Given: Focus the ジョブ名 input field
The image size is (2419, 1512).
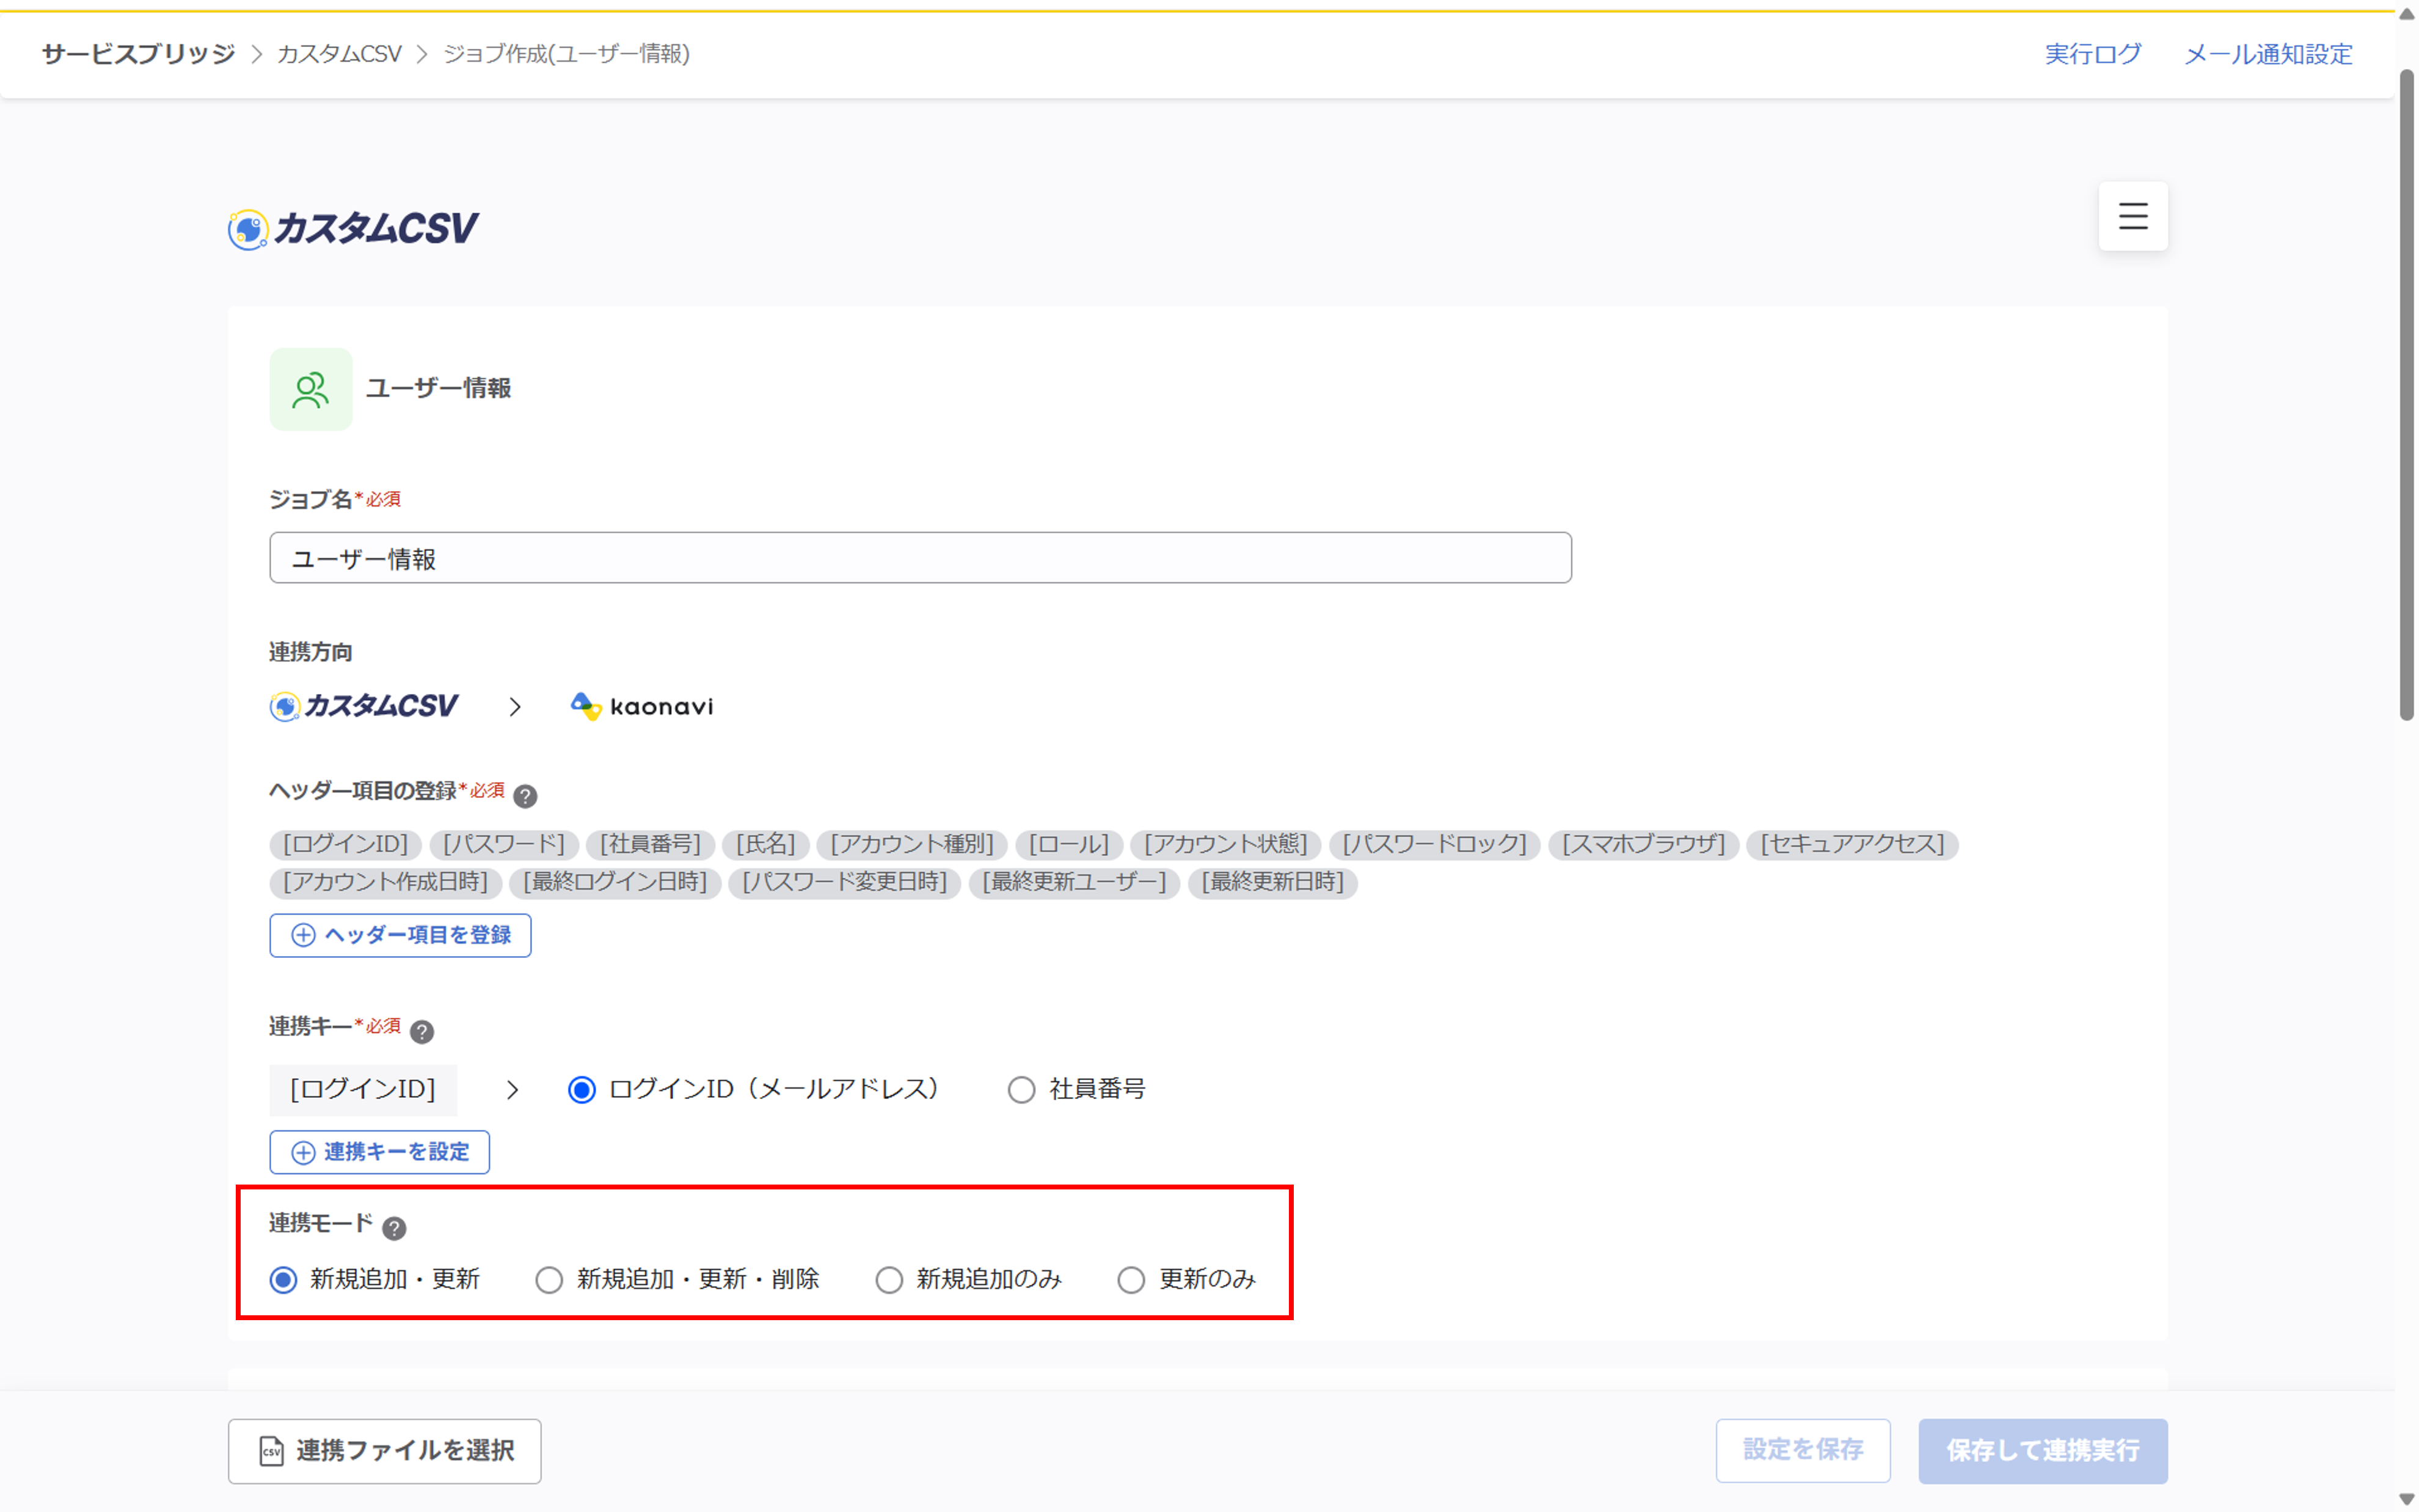Looking at the screenshot, I should click(919, 558).
